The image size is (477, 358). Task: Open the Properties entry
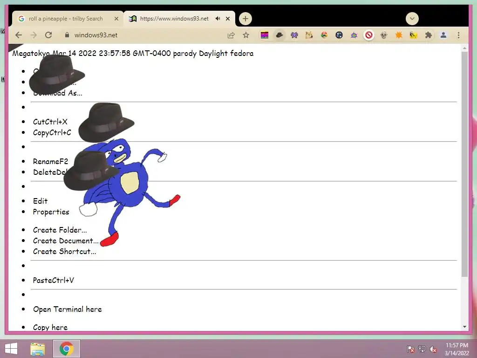click(51, 212)
